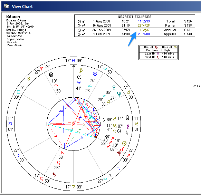The image size is (201, 195).
Task: Click the eclipse time 07:59
Action: pyautogui.click(x=126, y=30)
